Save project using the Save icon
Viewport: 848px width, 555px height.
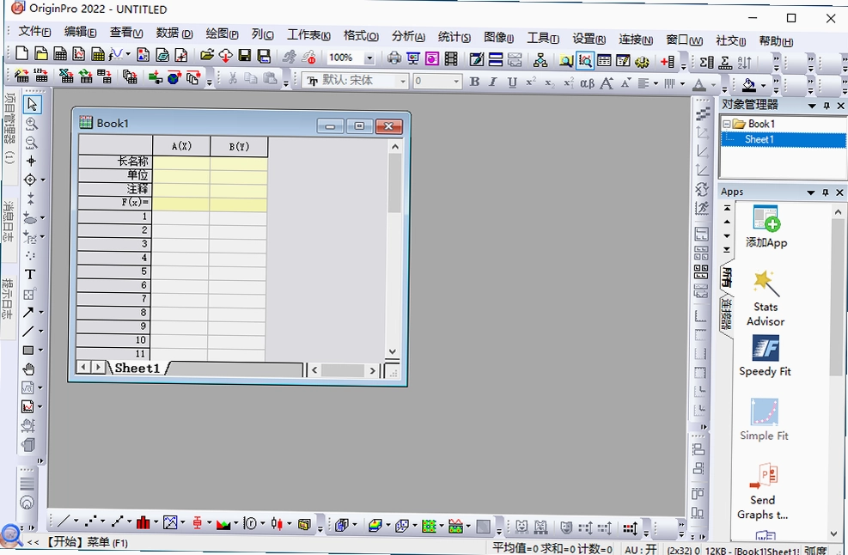[245, 55]
